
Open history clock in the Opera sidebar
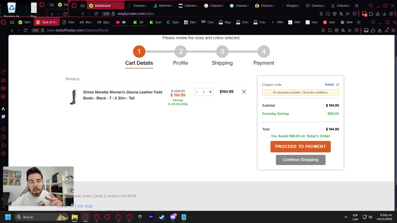[3, 137]
